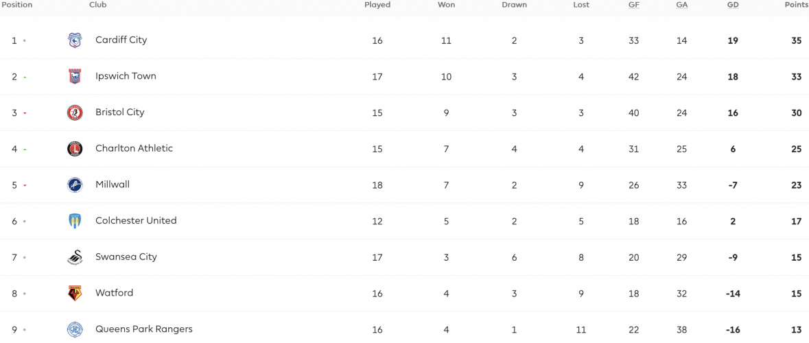
Task: Select the Played column header
Action: tap(377, 5)
